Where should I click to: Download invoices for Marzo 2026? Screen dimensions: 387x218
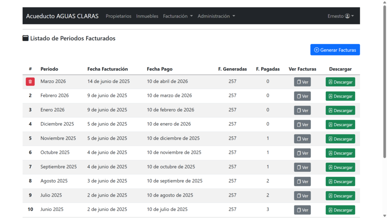340,82
